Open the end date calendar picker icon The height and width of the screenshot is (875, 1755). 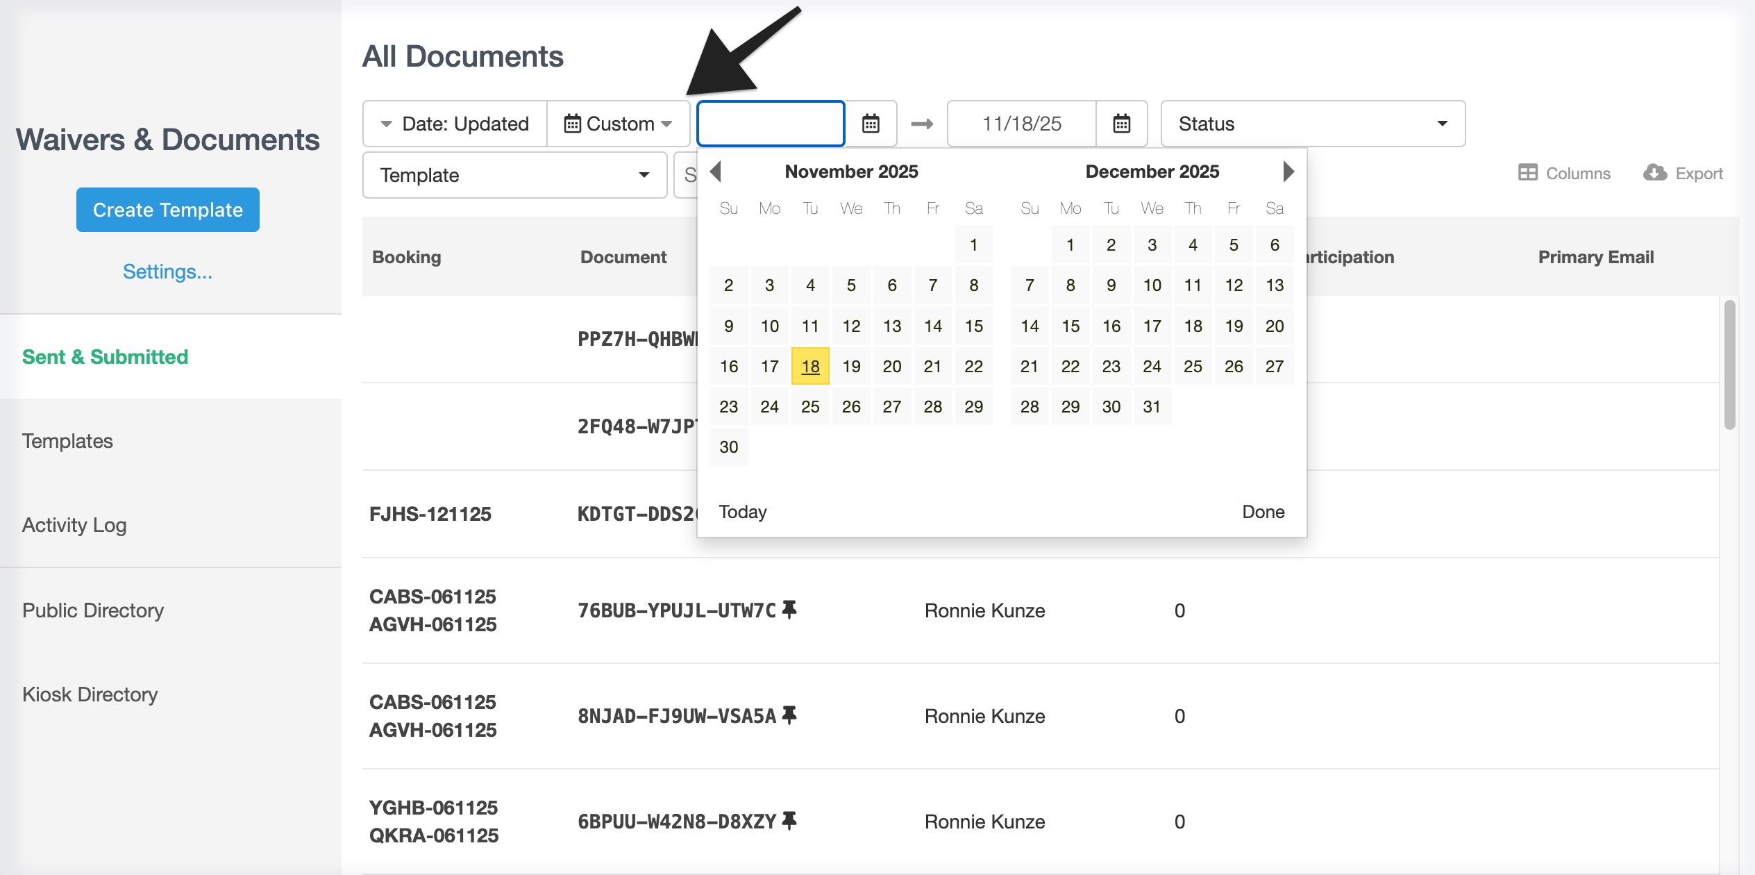coord(1121,124)
